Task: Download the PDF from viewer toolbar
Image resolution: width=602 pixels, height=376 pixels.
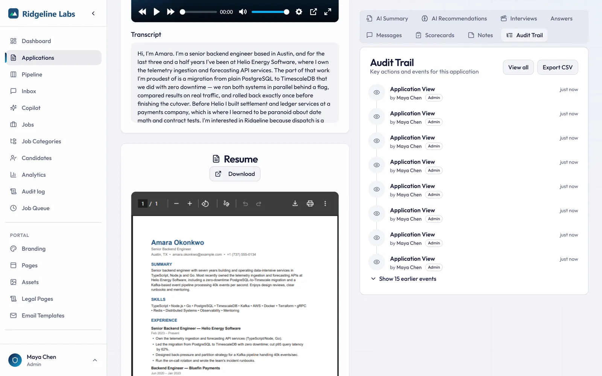Action: pos(295,203)
